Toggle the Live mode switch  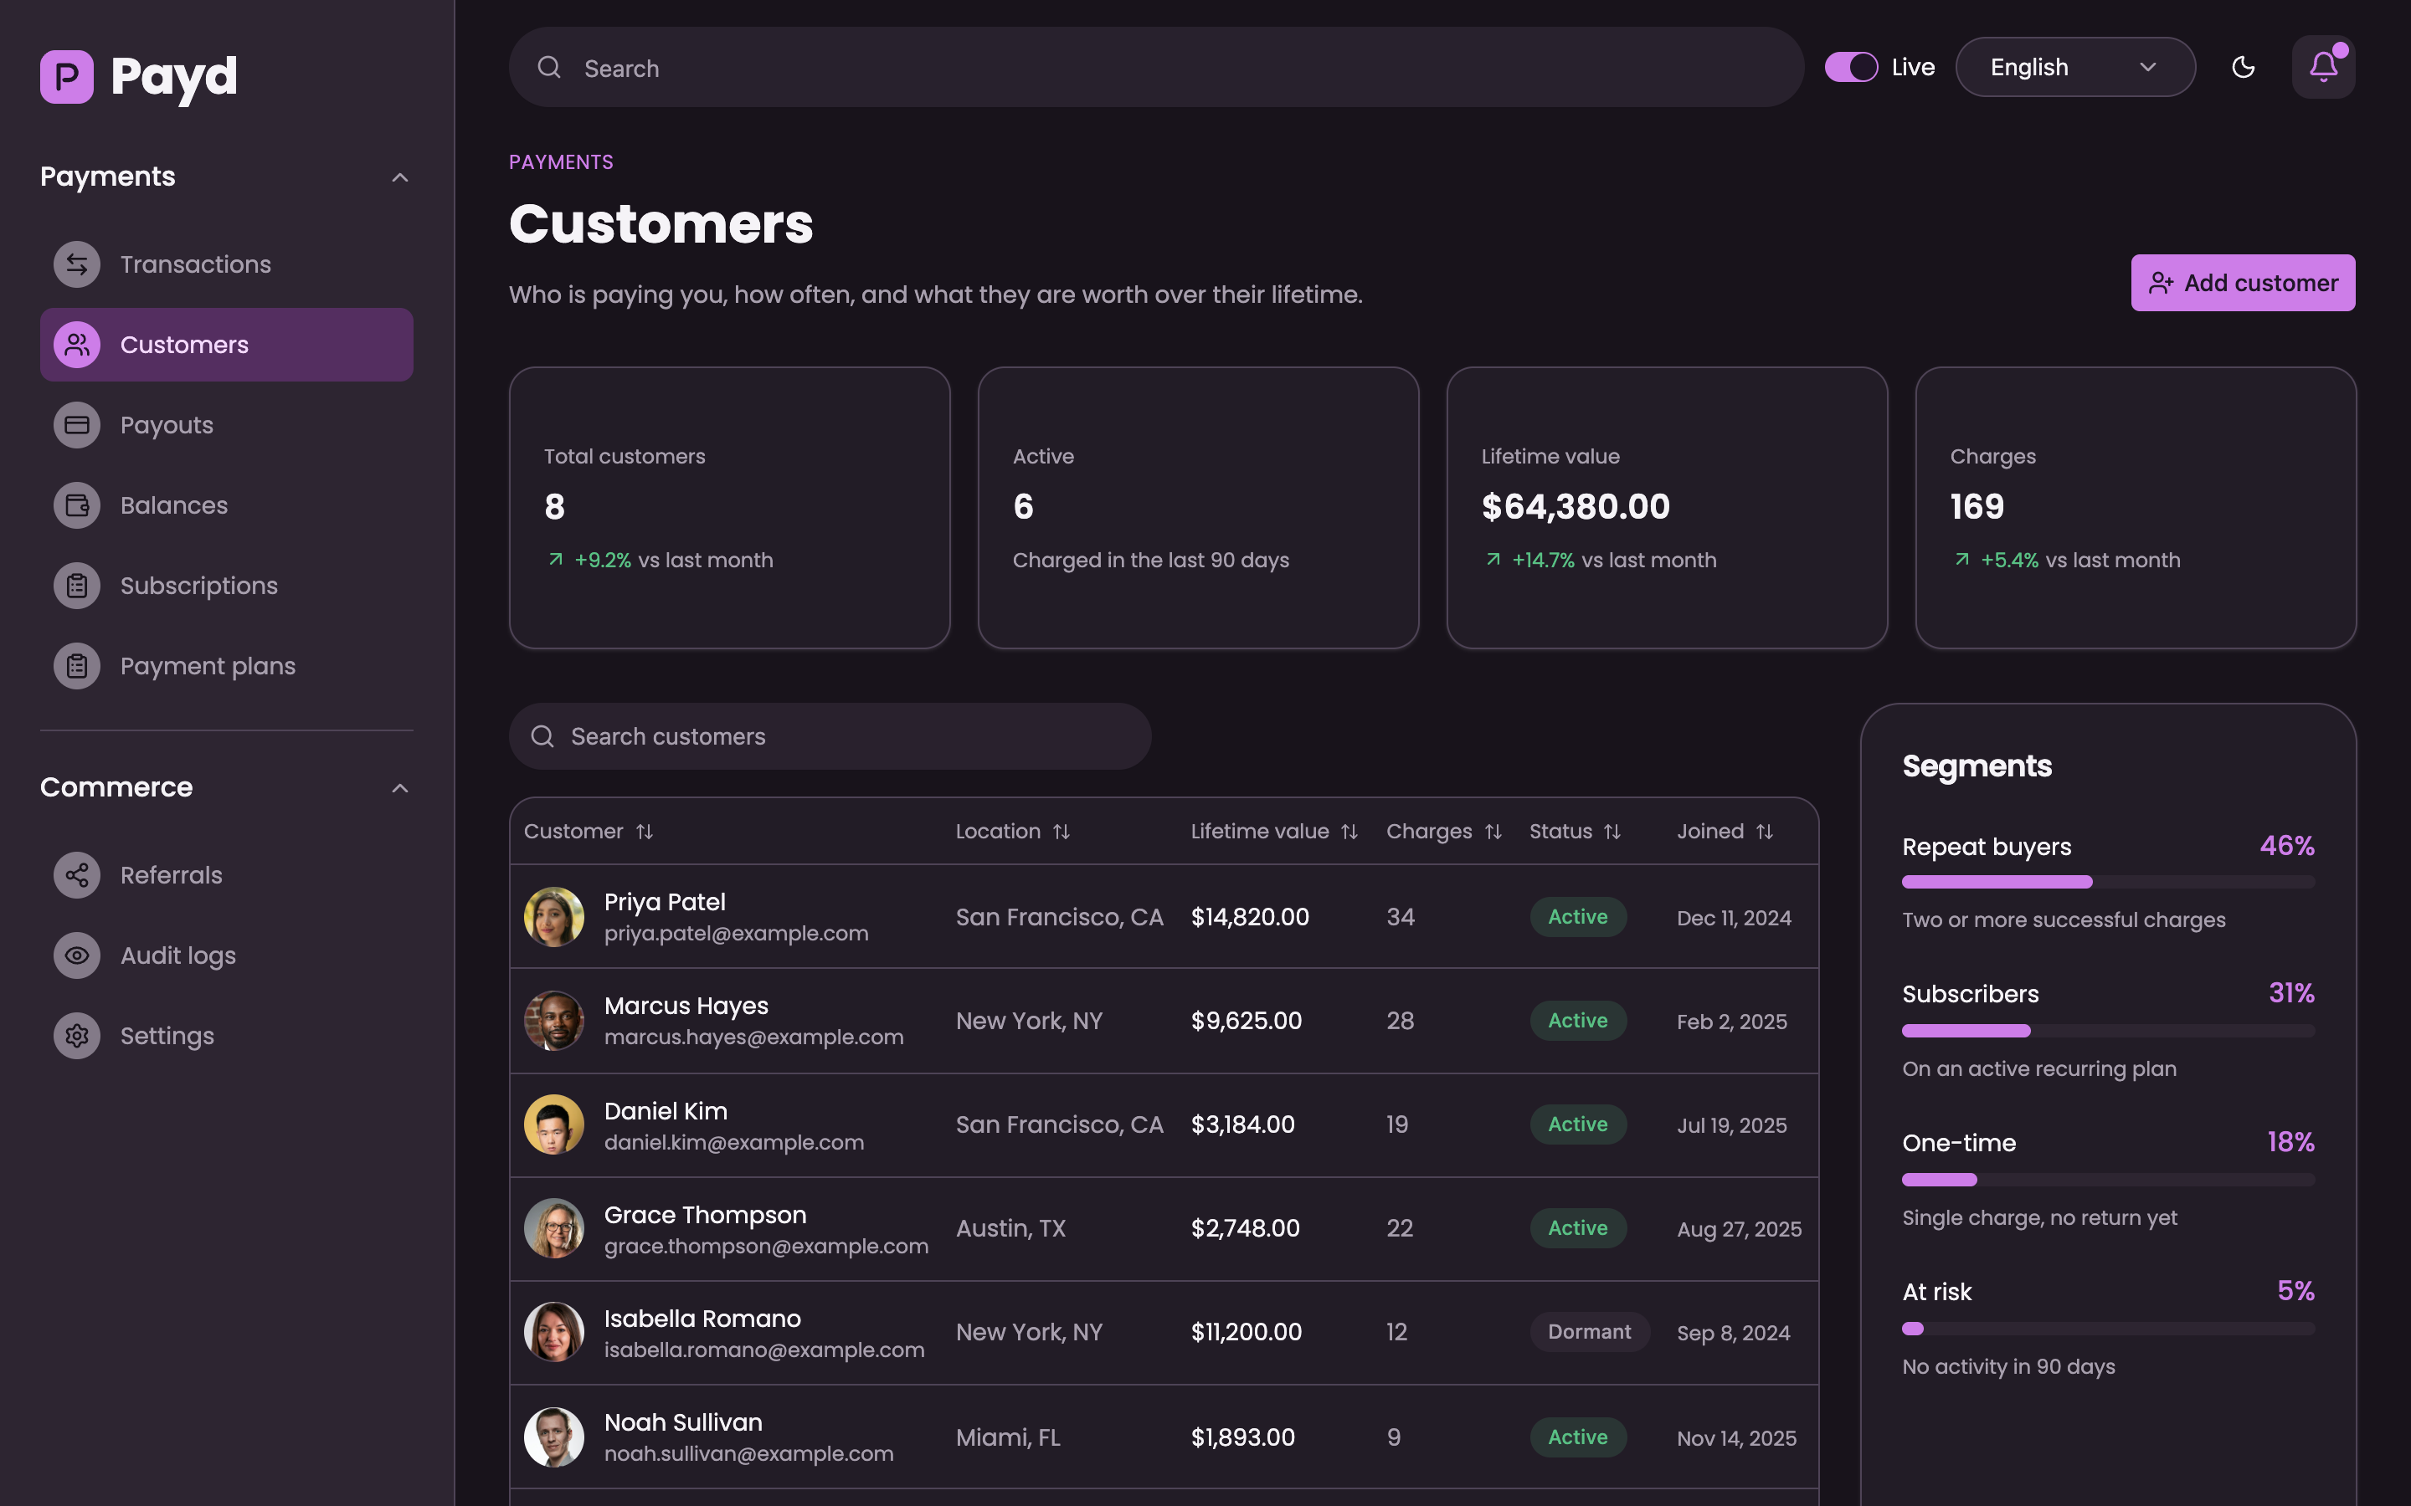(x=1851, y=67)
